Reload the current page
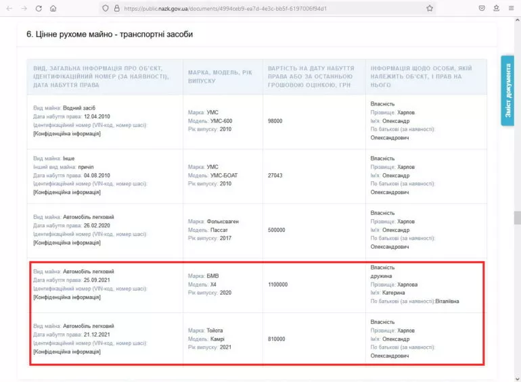This screenshot has height=382, width=521. click(x=39, y=8)
